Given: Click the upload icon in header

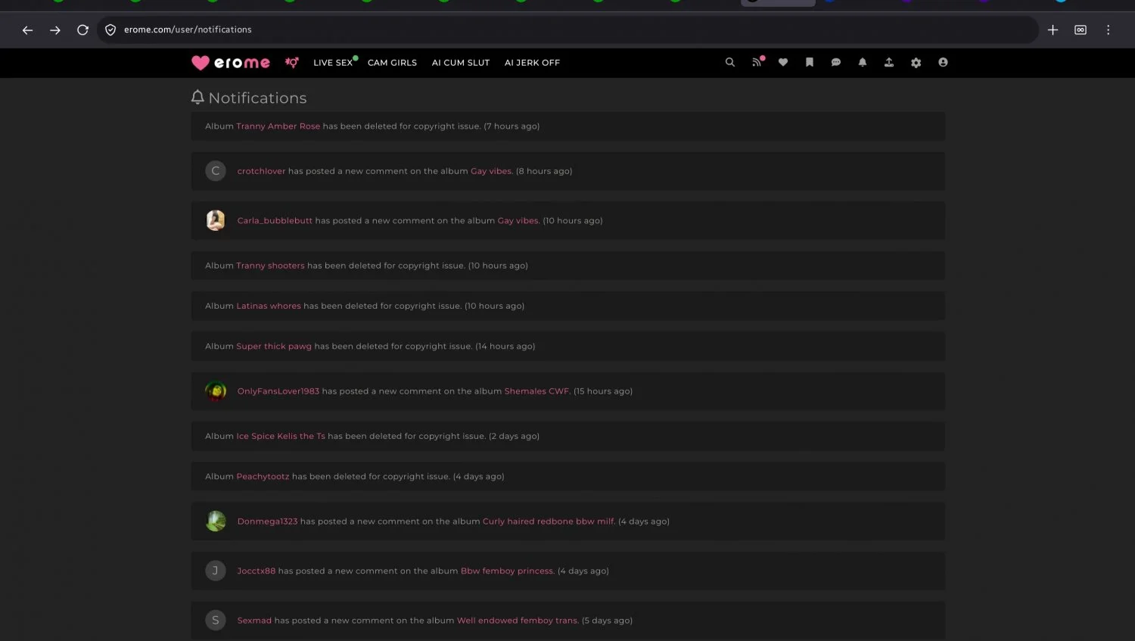Looking at the screenshot, I should (889, 63).
